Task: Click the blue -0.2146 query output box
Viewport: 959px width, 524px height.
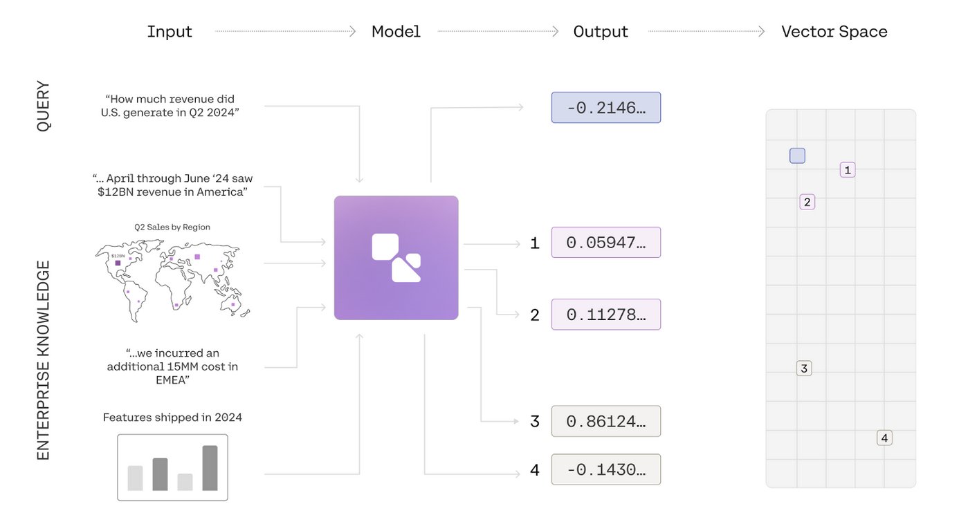Action: coord(605,108)
